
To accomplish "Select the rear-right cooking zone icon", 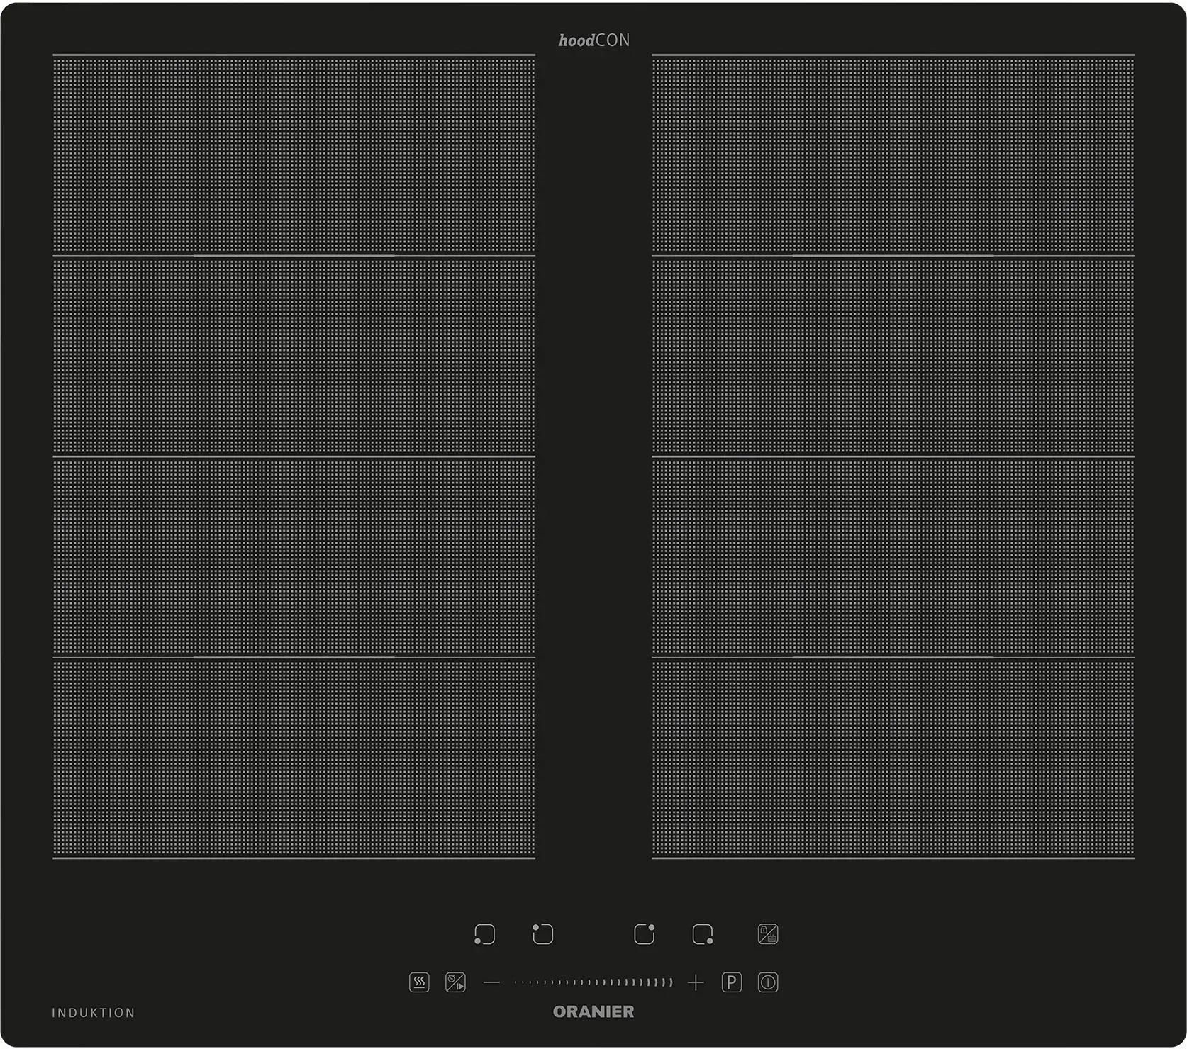I will pos(644,934).
